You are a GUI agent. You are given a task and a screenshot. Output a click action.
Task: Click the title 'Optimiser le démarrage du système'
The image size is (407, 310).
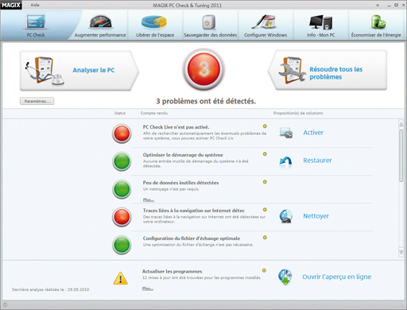point(183,155)
